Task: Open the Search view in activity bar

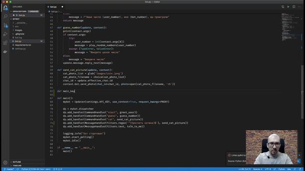Action: pyautogui.click(x=5, y=16)
